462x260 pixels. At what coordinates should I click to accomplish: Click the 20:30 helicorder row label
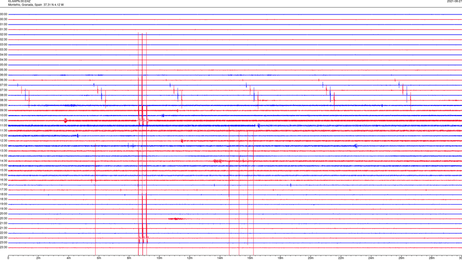coord(4,219)
